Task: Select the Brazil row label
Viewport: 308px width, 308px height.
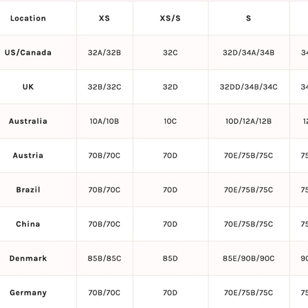Action: [x=28, y=190]
